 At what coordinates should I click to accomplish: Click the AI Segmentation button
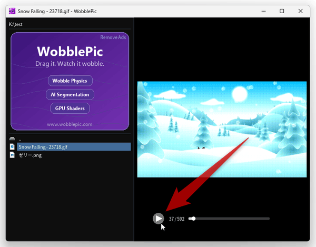click(70, 94)
